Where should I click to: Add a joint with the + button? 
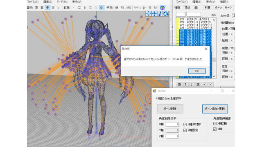[x=204, y=85]
